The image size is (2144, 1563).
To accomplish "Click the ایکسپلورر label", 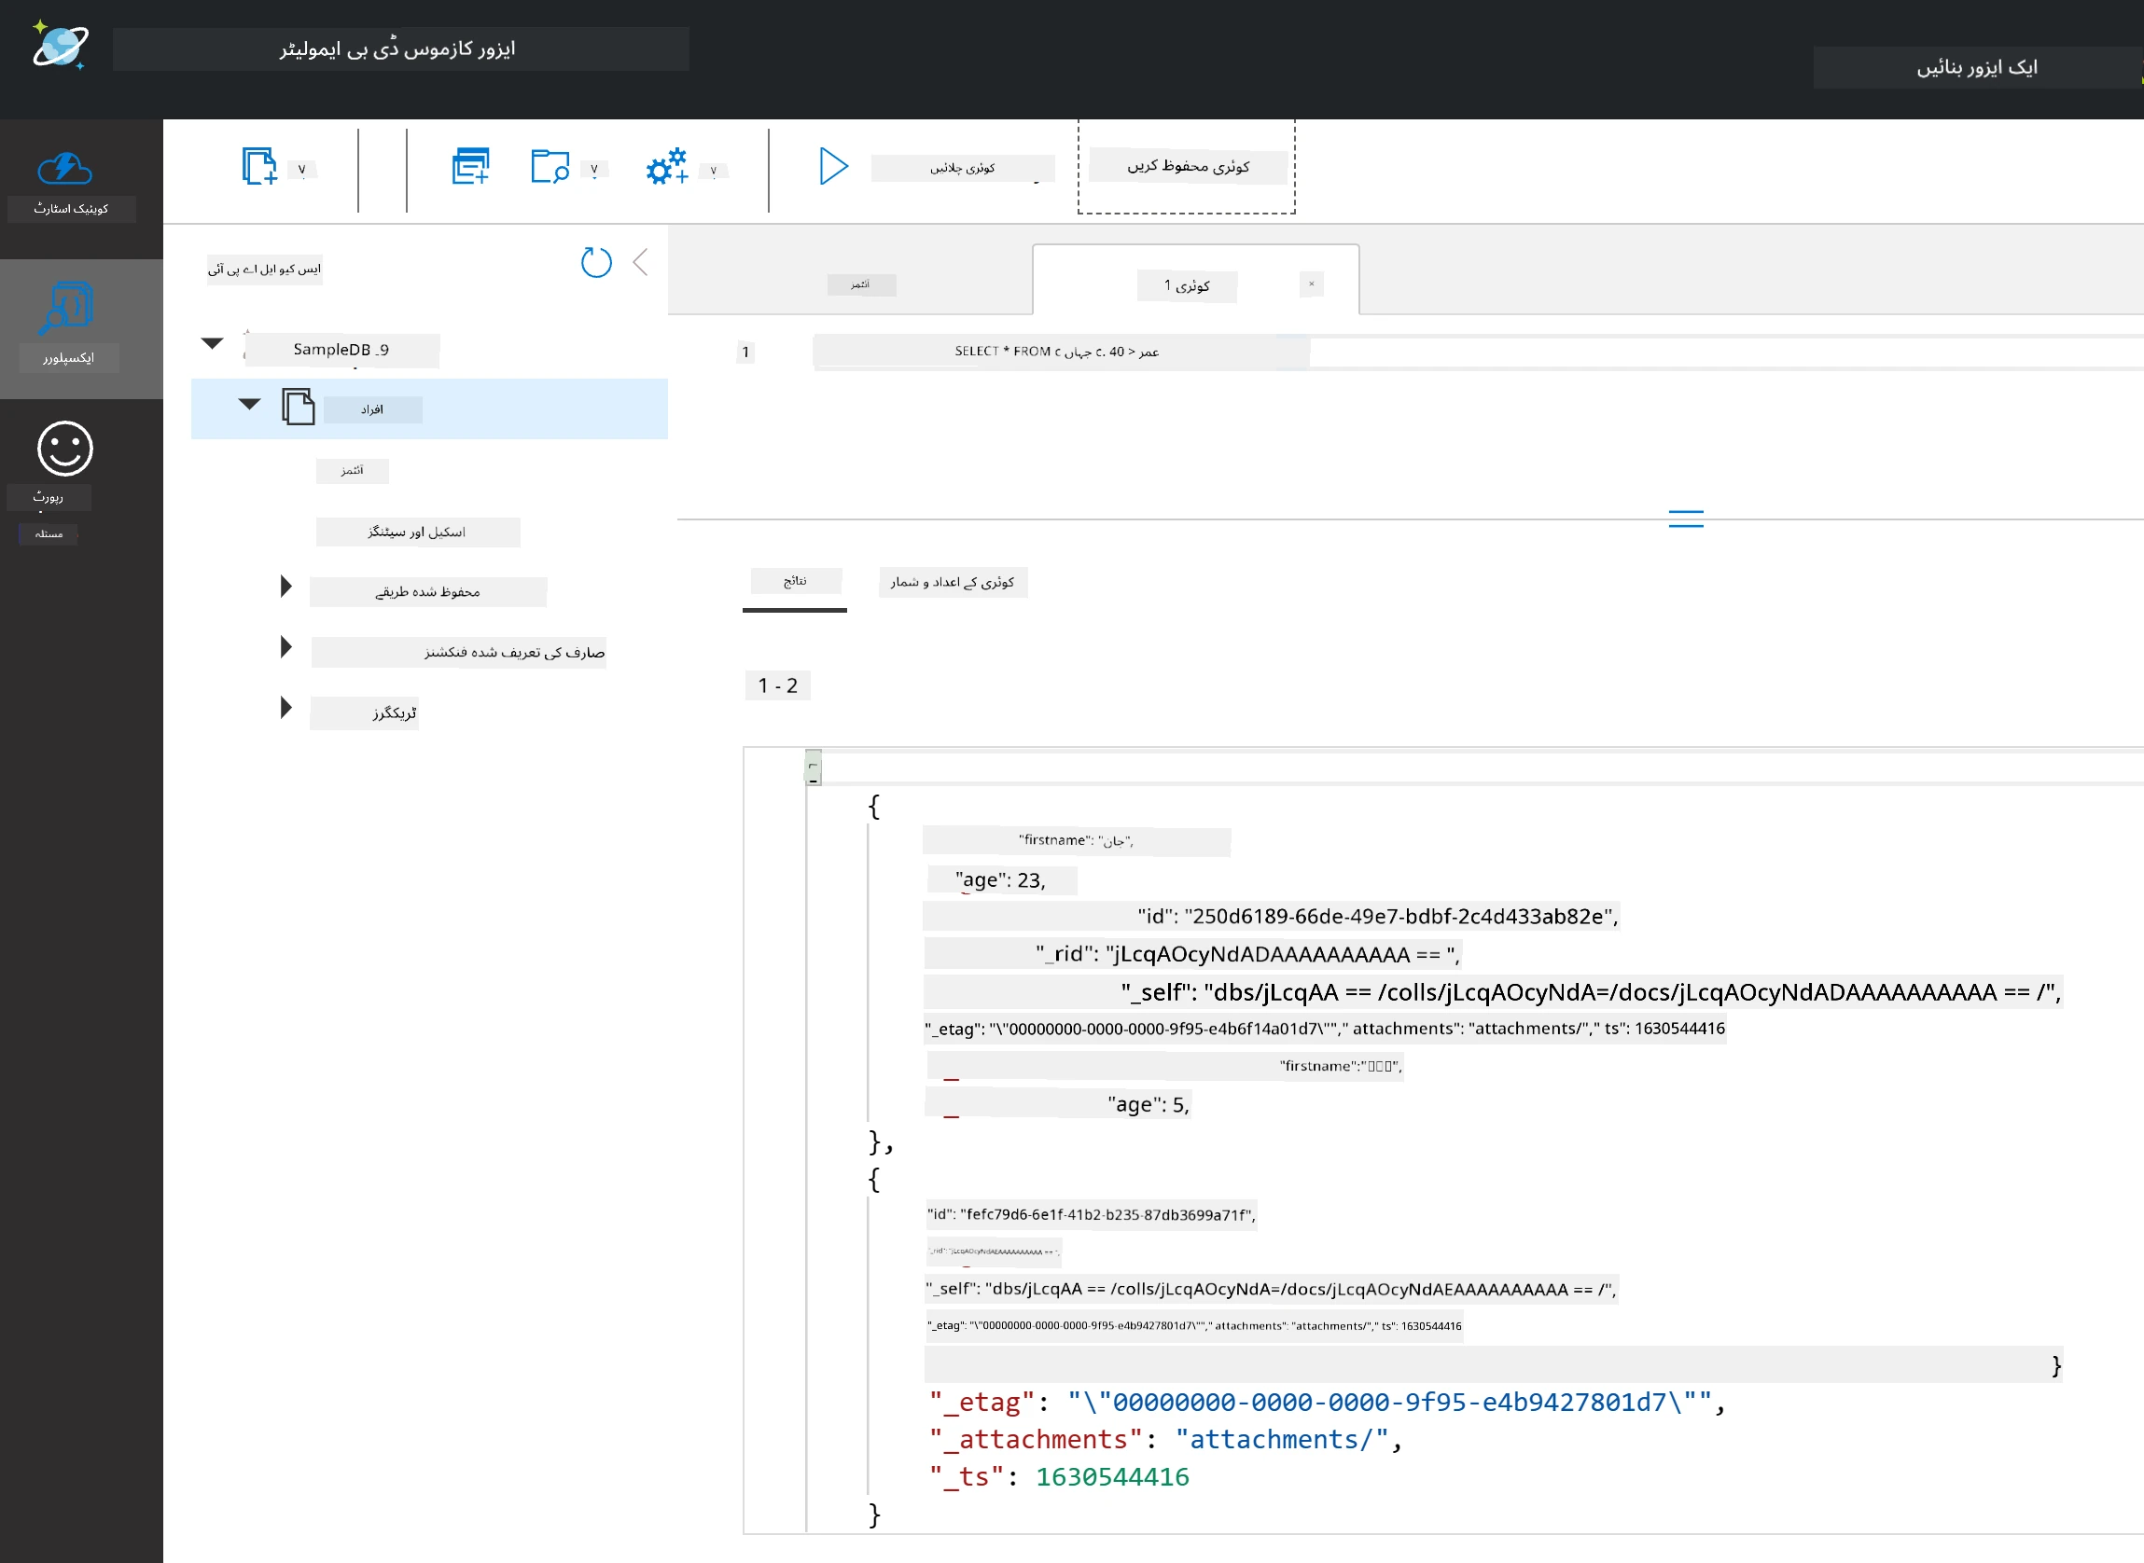I will 68,357.
